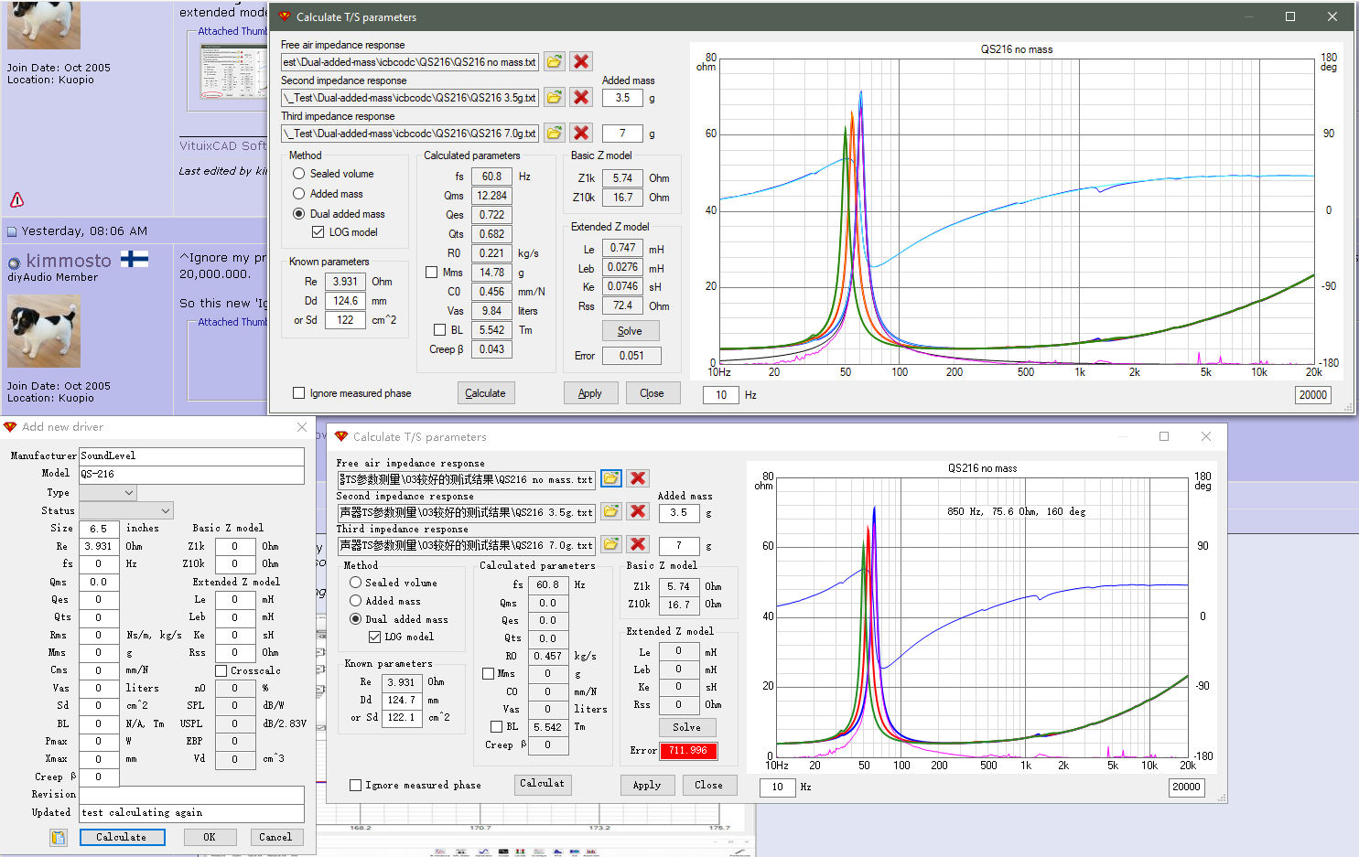
Task: Browse third impedance response file in upper window
Action: tap(555, 133)
